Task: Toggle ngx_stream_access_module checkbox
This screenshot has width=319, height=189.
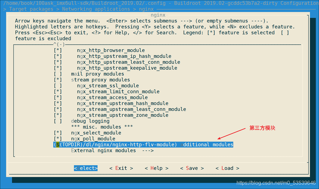Action: 58,97
